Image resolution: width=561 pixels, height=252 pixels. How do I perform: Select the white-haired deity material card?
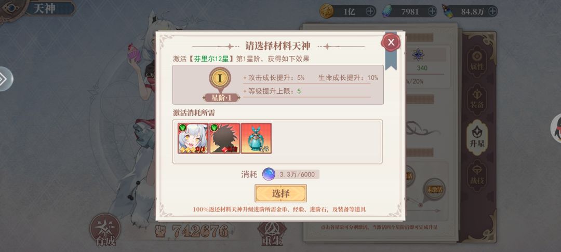tap(193, 138)
